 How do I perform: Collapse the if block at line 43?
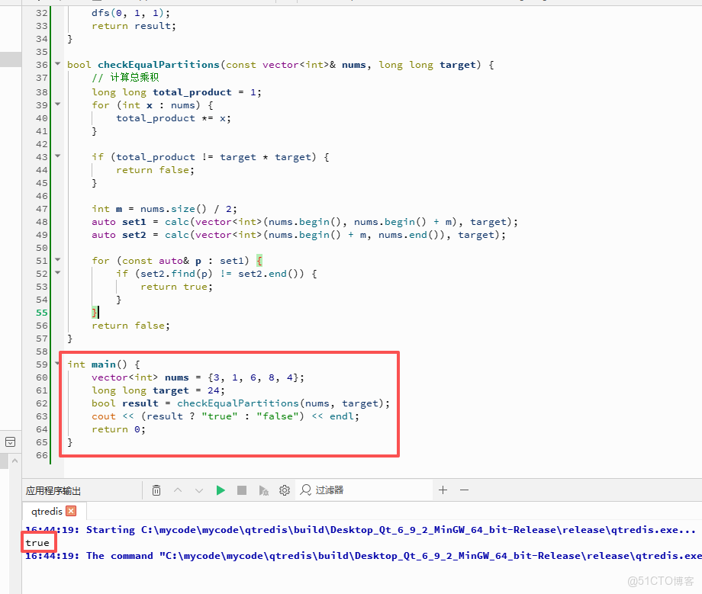[x=58, y=156]
